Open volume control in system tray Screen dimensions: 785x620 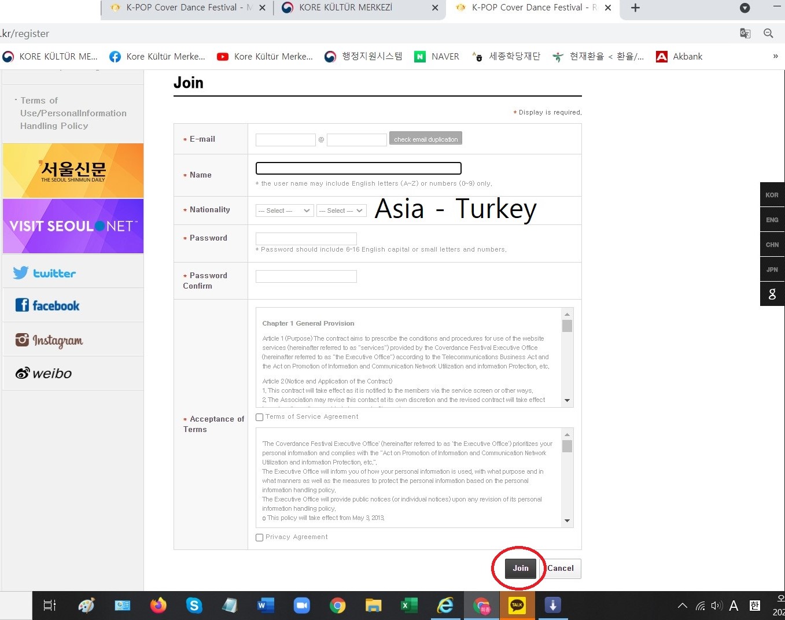717,606
